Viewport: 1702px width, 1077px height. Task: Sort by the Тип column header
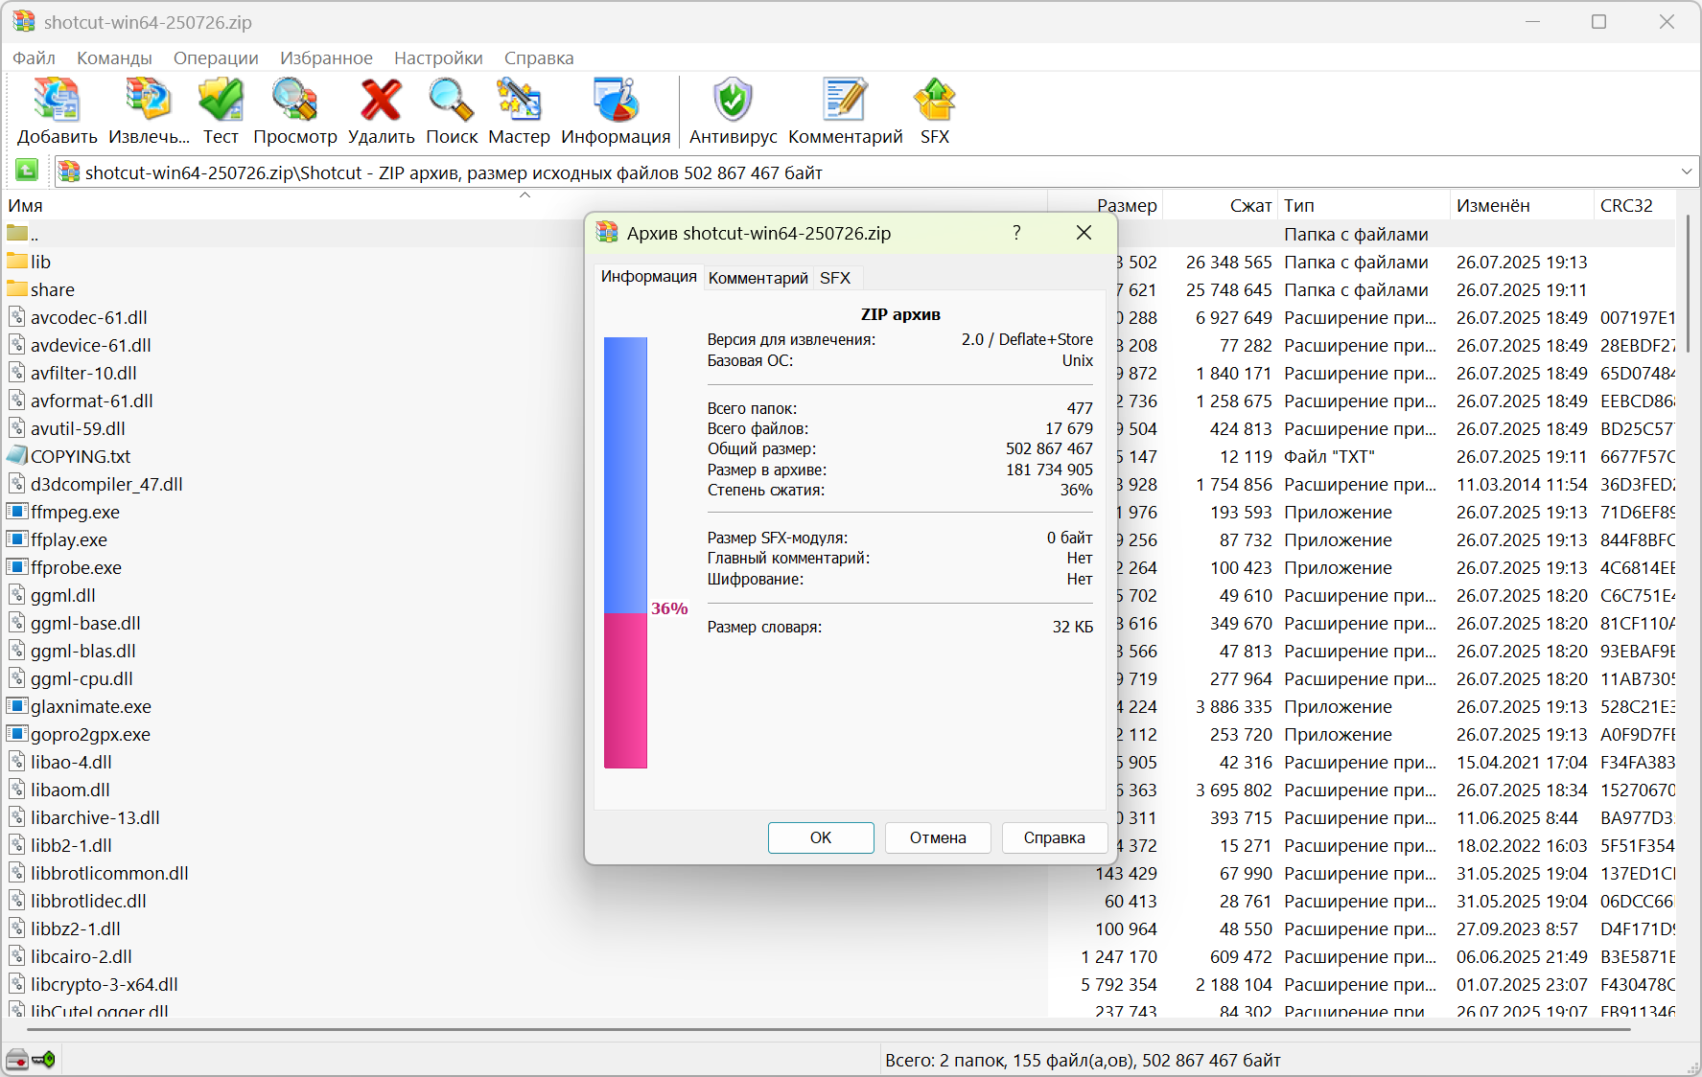point(1364,205)
